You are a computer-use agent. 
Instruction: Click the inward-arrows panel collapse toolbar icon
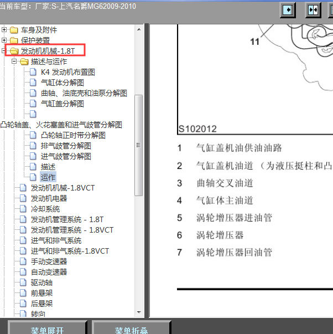click(x=313, y=10)
